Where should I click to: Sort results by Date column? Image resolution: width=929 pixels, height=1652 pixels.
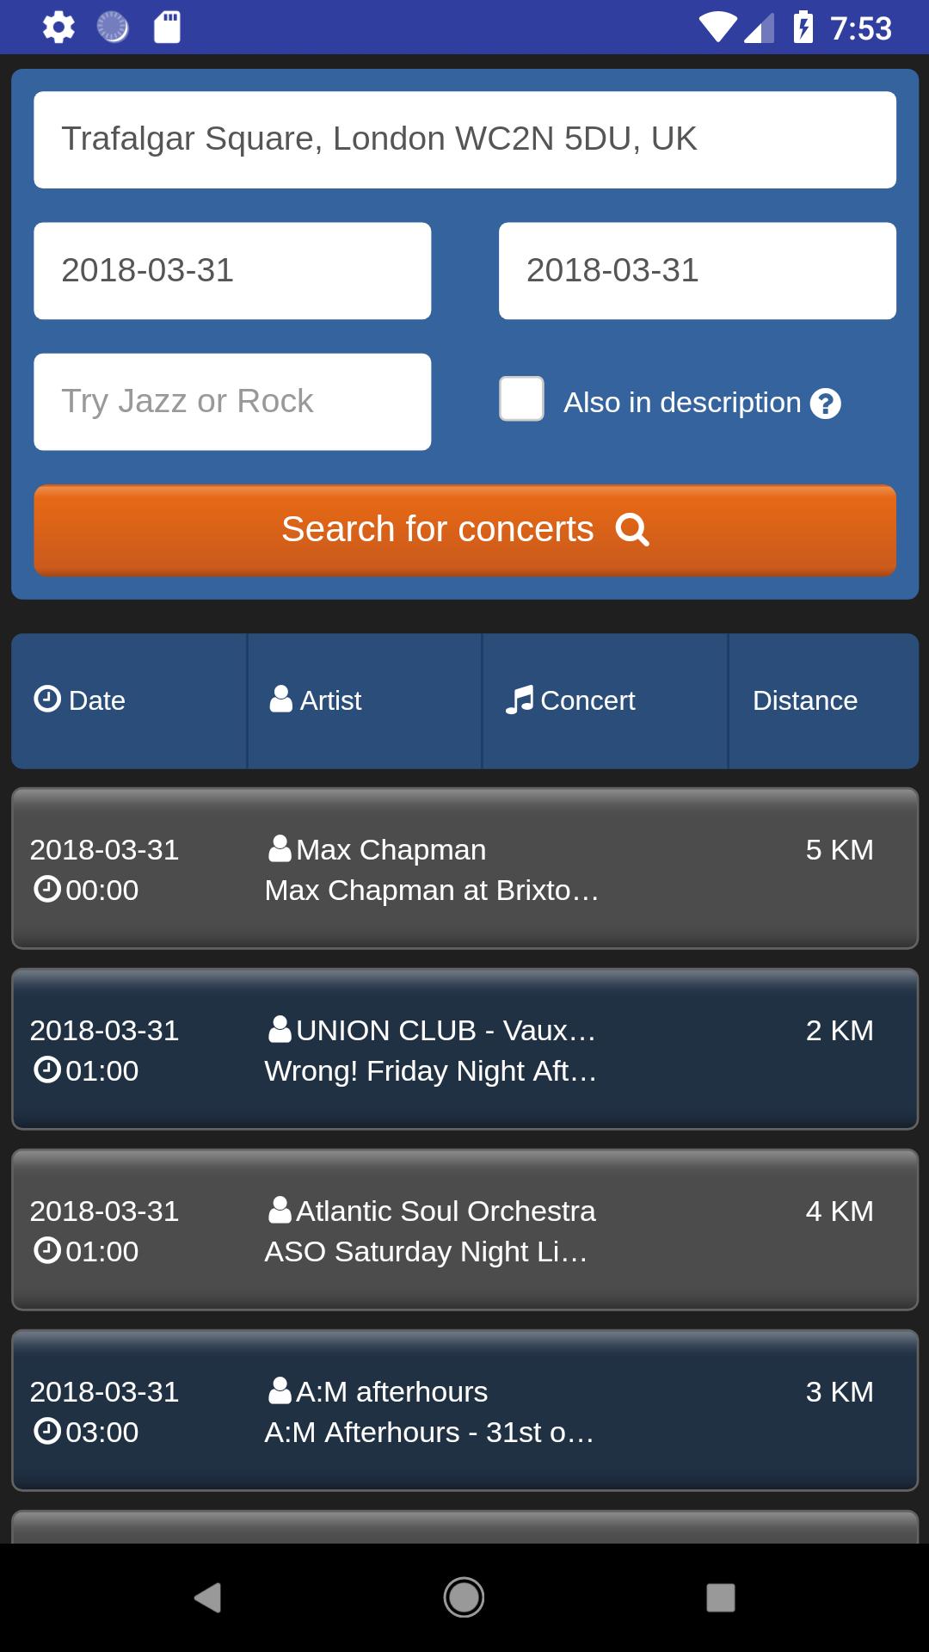pos(129,700)
